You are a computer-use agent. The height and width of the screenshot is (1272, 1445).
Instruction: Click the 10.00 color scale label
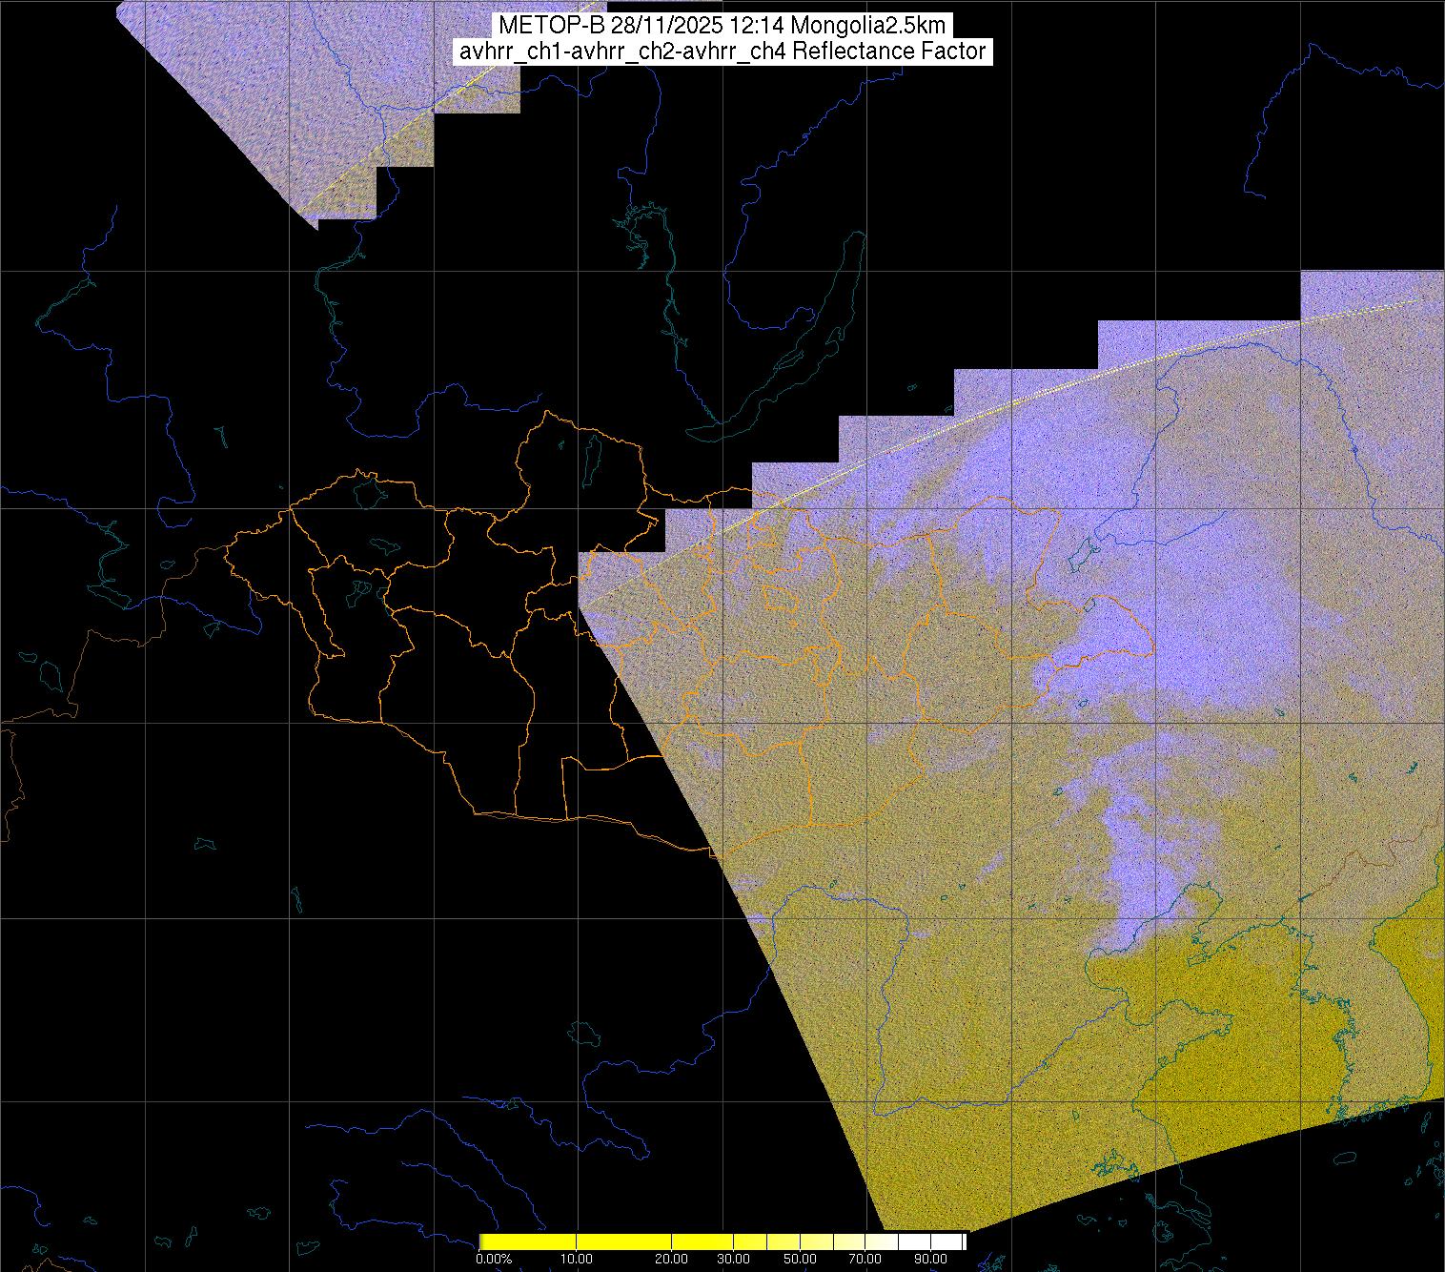coord(578,1261)
